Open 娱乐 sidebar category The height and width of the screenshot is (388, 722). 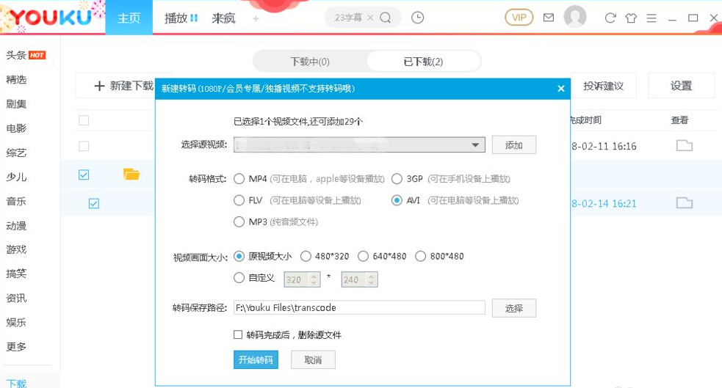(16, 322)
